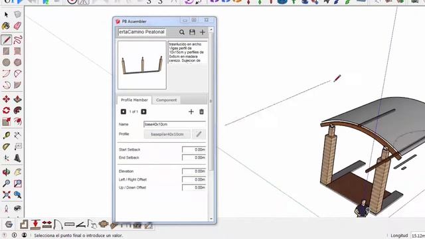Click the Left / Right Offset field
This screenshot has width=425, height=239.
[194, 179]
